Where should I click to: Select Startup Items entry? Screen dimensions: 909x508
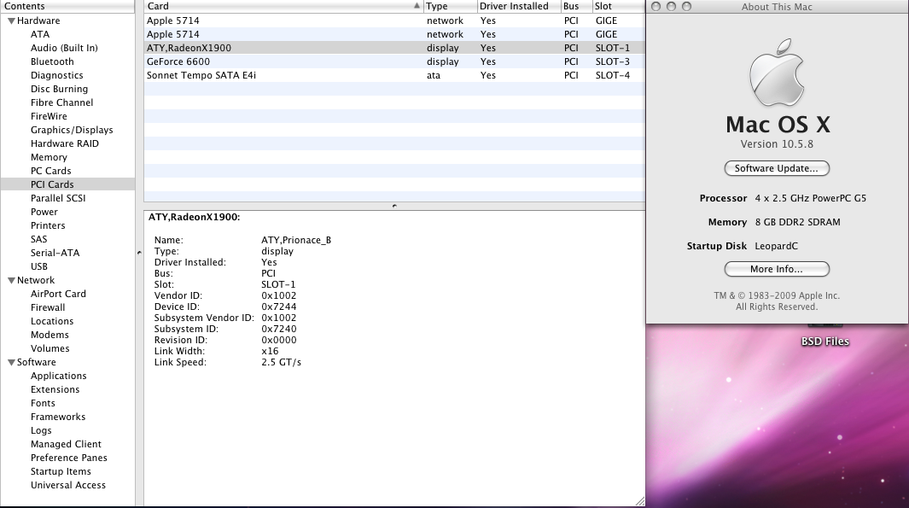click(x=61, y=471)
